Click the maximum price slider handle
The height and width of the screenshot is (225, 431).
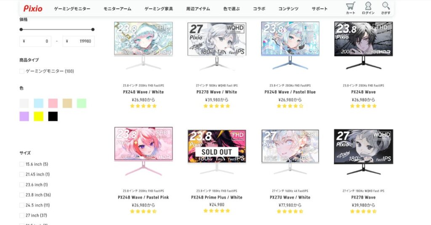tap(93, 29)
